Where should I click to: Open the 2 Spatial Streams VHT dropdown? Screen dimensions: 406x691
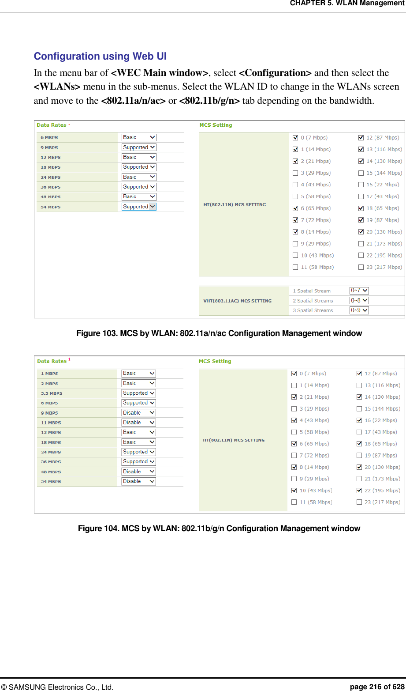tap(359, 300)
